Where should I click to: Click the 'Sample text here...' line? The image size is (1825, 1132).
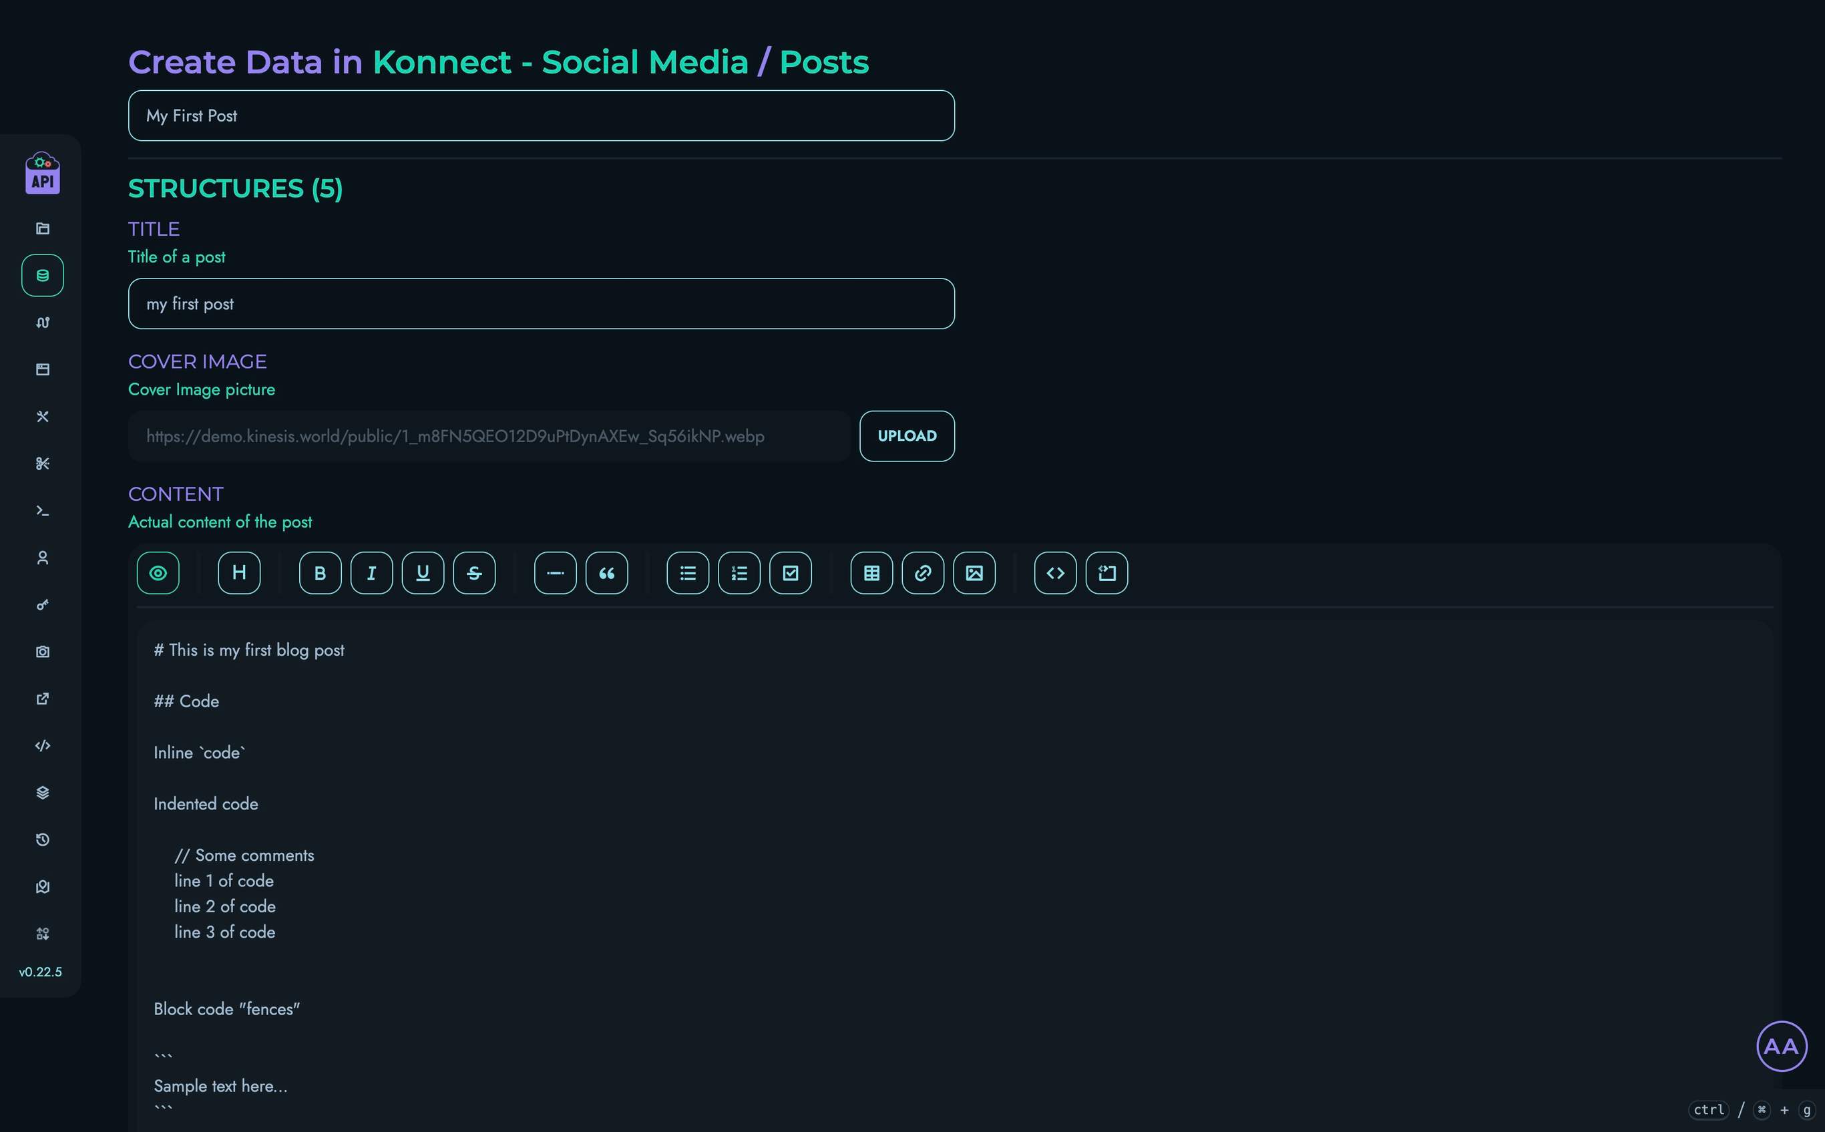pos(220,1085)
